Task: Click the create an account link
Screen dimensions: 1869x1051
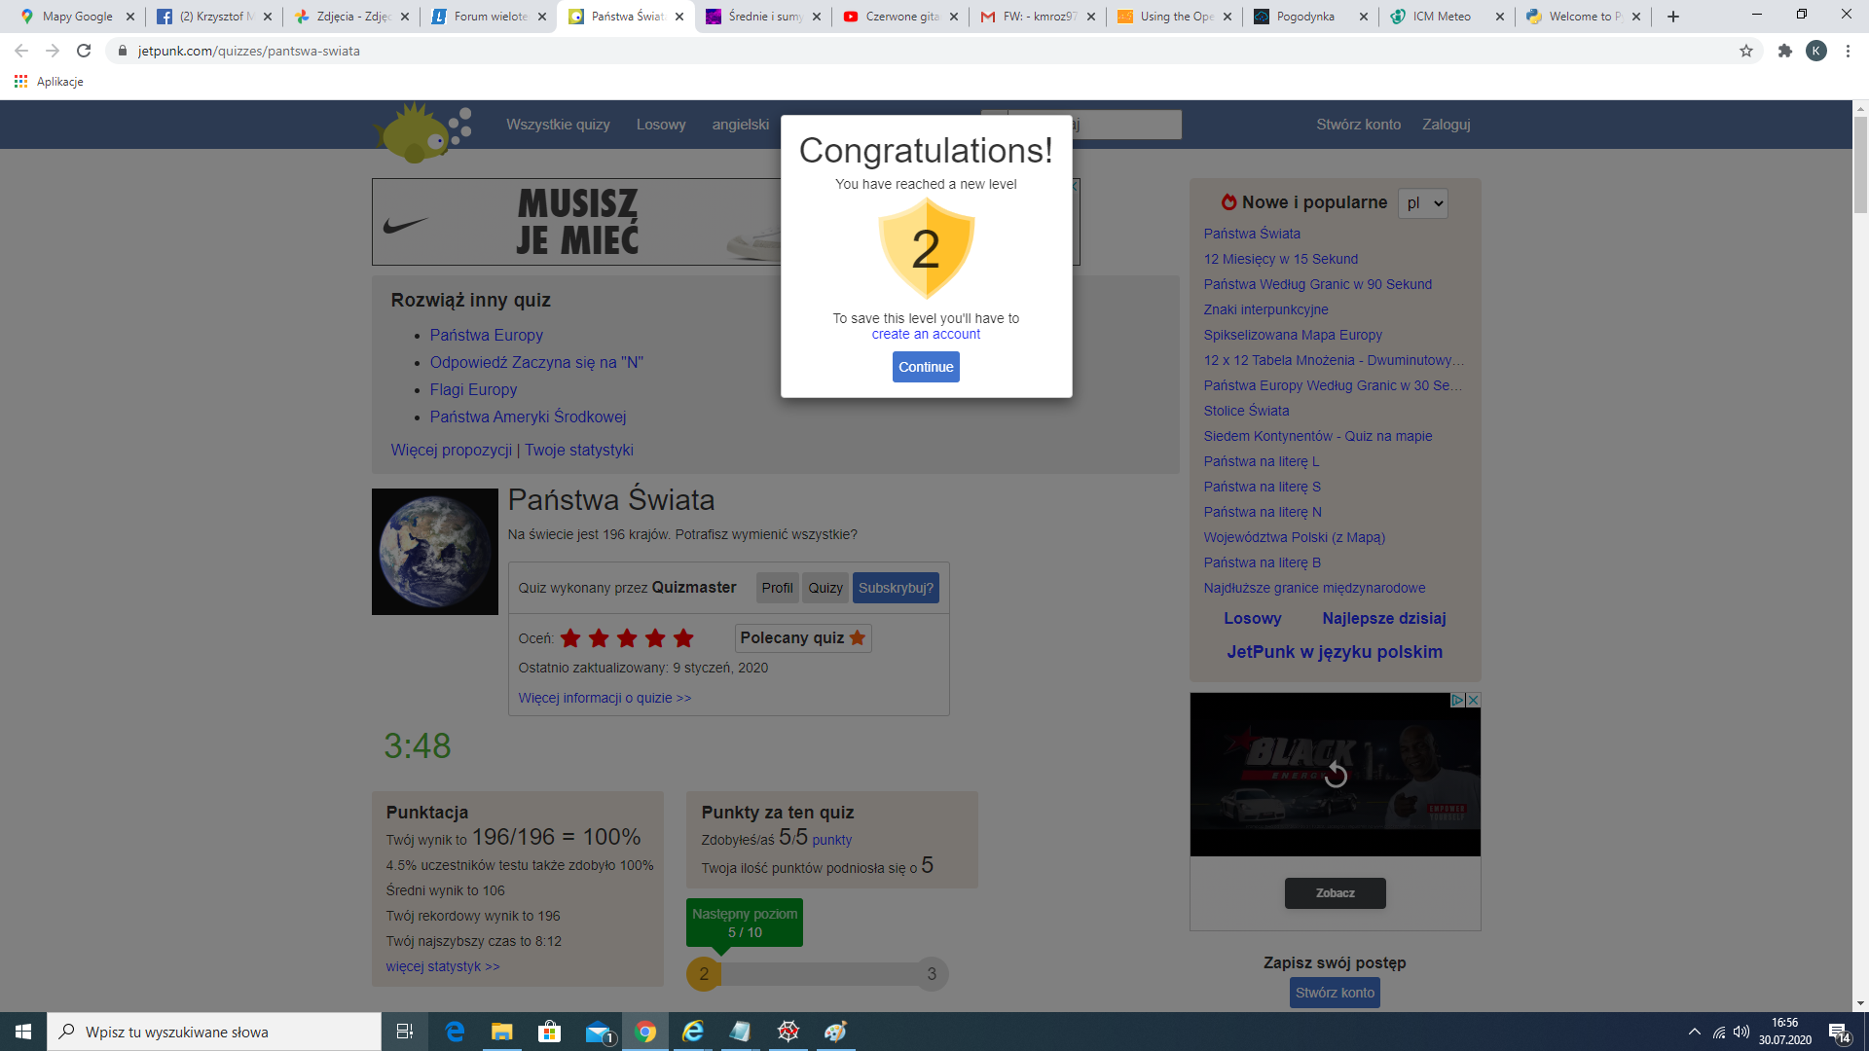Action: click(926, 334)
